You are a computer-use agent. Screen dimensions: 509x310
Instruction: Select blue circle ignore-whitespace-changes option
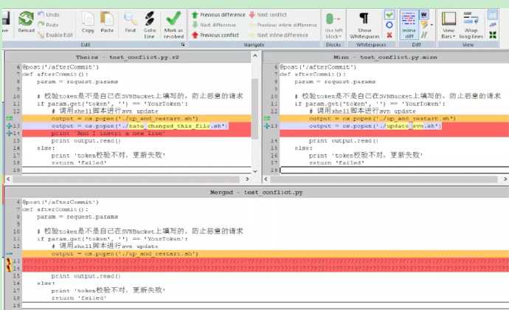389,24
